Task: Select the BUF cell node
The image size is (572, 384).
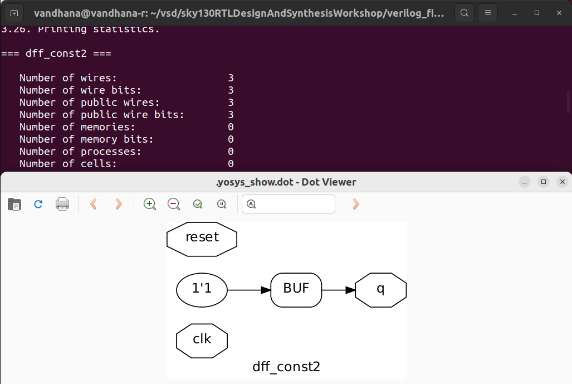Action: tap(296, 290)
